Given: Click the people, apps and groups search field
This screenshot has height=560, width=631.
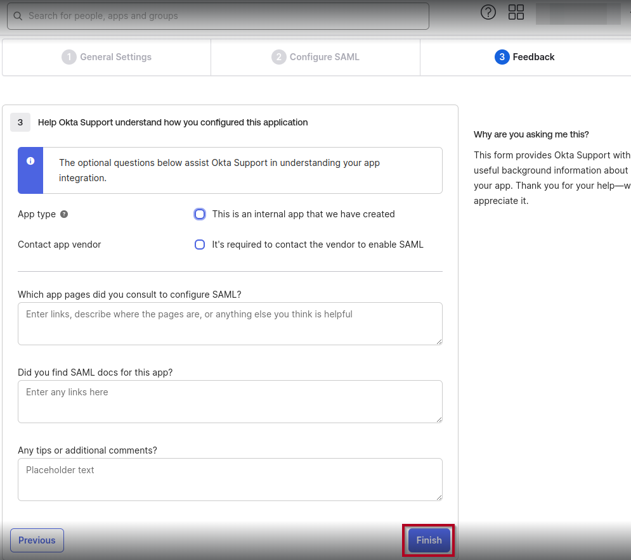Looking at the screenshot, I should coord(222,16).
